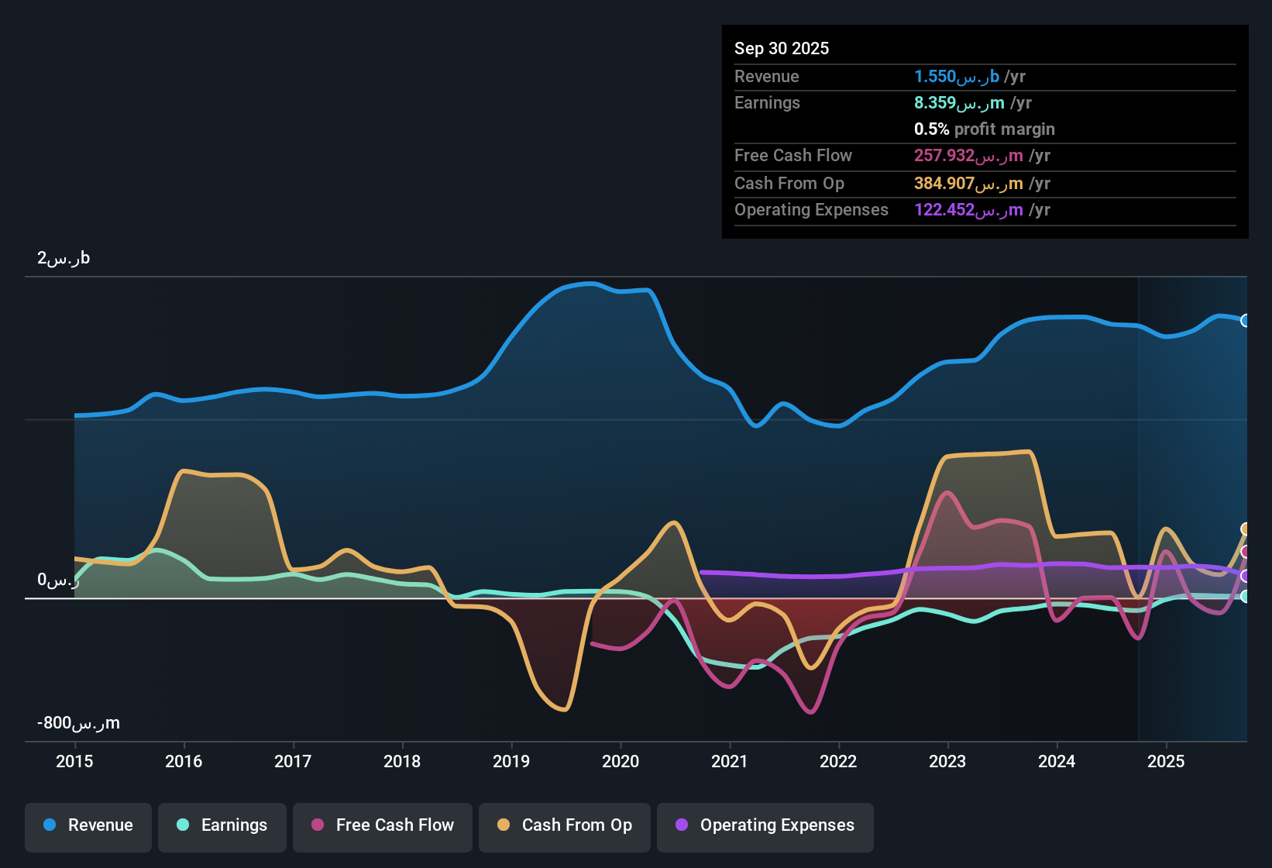Click the 0.5% profit margin text
The width and height of the screenshot is (1272, 868).
(x=984, y=129)
